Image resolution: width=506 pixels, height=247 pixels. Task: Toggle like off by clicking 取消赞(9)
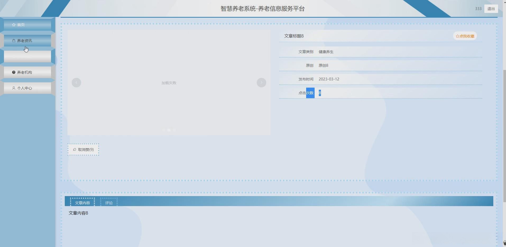tap(84, 149)
